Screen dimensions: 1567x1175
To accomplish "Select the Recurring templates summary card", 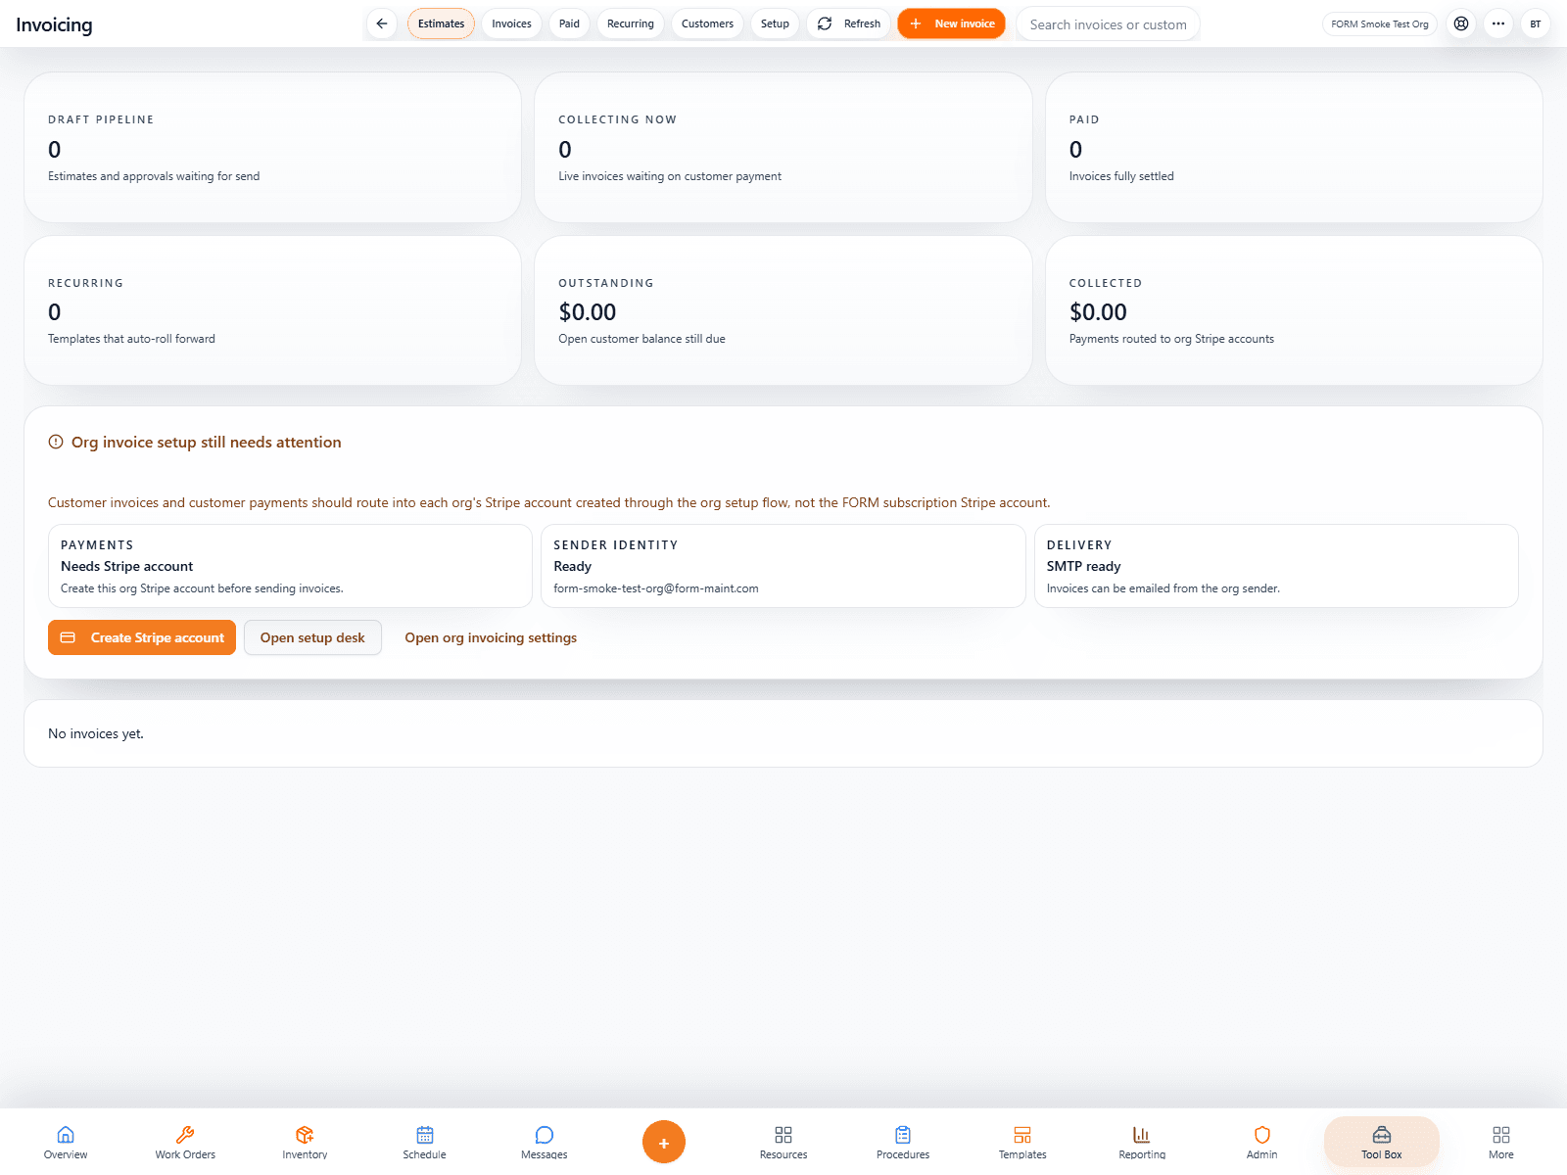I will tap(272, 310).
